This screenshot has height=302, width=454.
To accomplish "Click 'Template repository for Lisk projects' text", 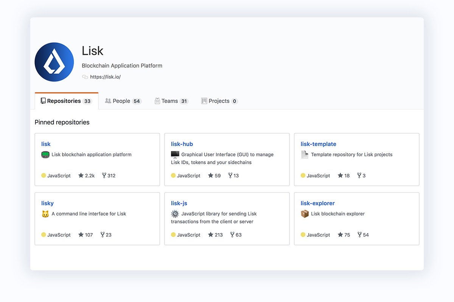I will coord(352,154).
